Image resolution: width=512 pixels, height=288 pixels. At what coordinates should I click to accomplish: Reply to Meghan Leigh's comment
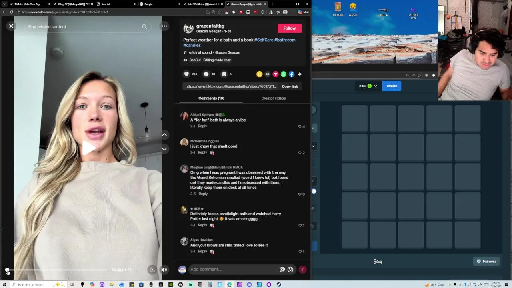[203, 194]
